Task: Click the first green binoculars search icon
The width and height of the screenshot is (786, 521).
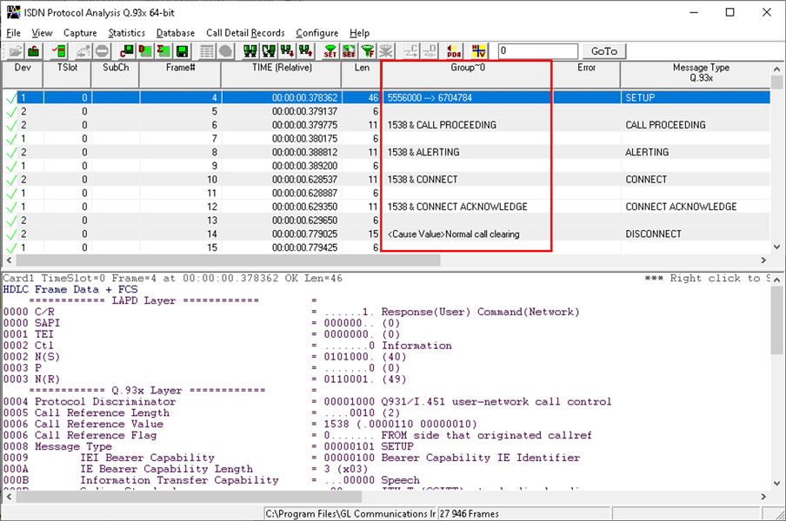Action: pos(250,51)
